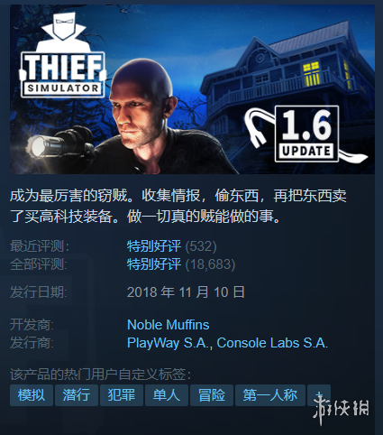Open developer Noble Muffins link
This screenshot has height=435, width=383.
pos(169,325)
